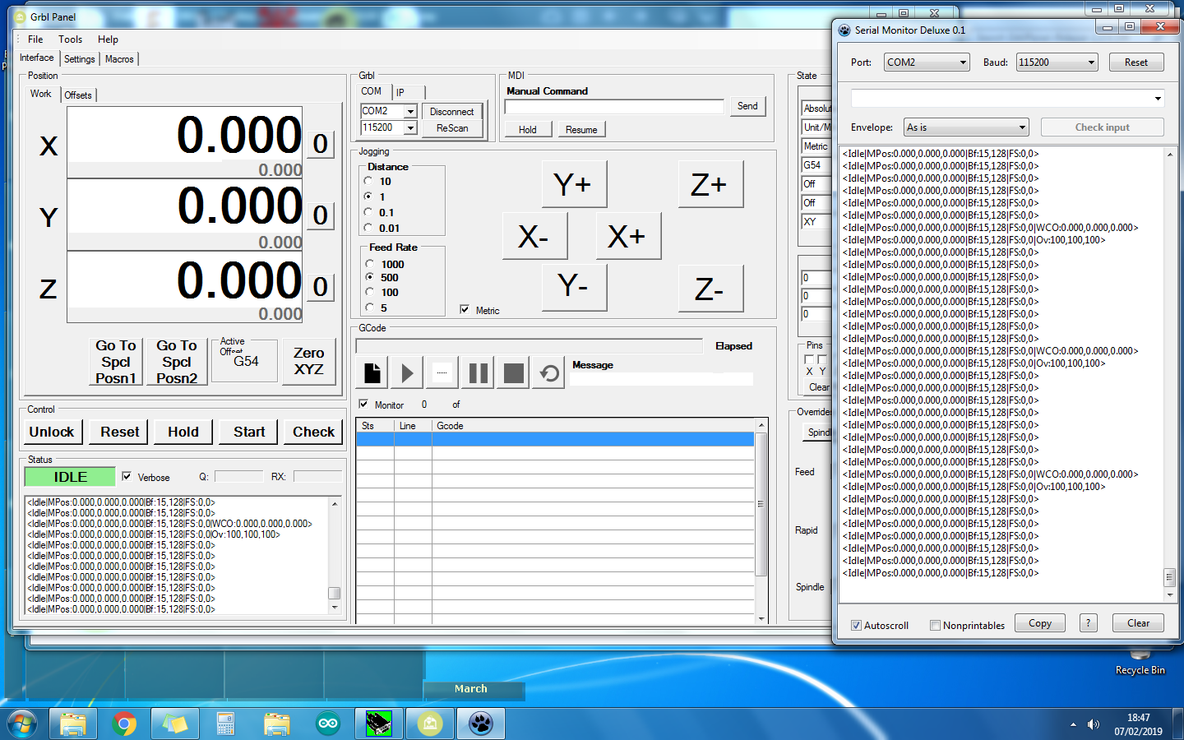The width and height of the screenshot is (1184, 740).
Task: Switch to Serial Monitor paw taskbar icon
Action: click(480, 724)
